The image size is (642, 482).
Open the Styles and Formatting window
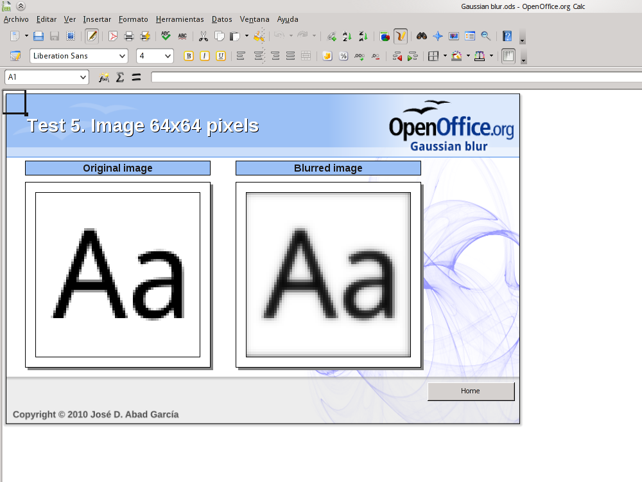[15, 56]
